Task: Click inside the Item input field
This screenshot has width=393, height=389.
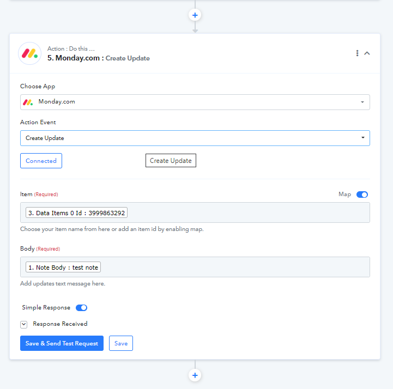Action: pos(195,212)
